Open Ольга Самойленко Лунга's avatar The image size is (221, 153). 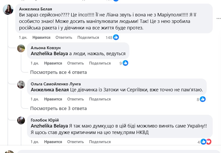point(21,85)
